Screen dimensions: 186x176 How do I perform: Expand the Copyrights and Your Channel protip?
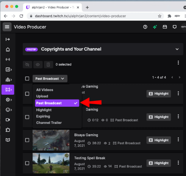[177, 49]
